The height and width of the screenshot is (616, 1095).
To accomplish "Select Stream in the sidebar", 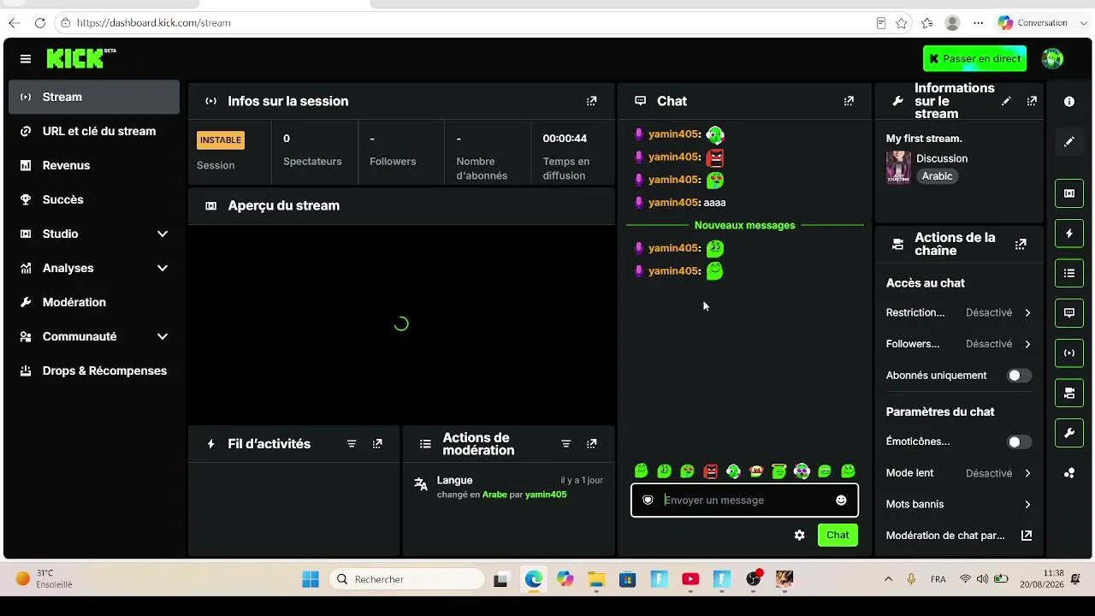I will coord(94,98).
